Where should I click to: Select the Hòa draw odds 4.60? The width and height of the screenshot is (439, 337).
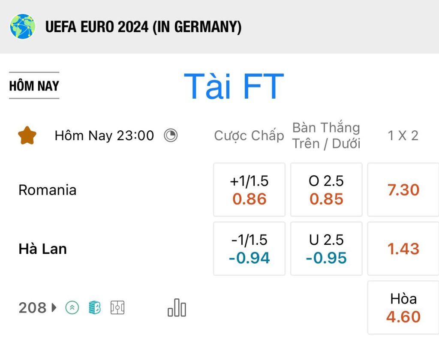tap(403, 307)
